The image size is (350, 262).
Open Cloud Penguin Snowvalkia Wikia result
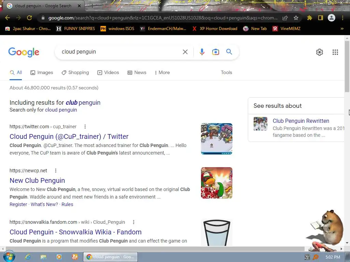click(76, 232)
